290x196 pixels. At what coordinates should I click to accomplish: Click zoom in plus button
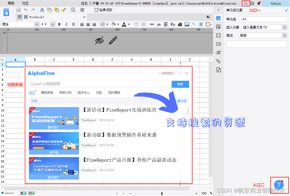coord(196,193)
